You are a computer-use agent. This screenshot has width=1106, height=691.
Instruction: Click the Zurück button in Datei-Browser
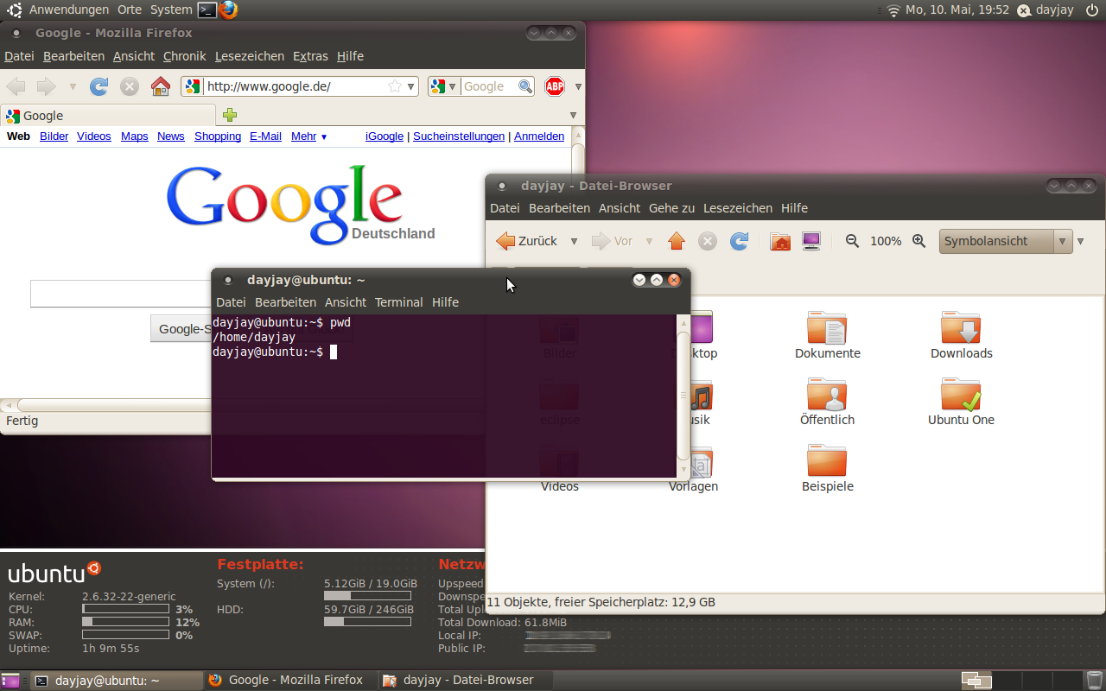(x=527, y=241)
